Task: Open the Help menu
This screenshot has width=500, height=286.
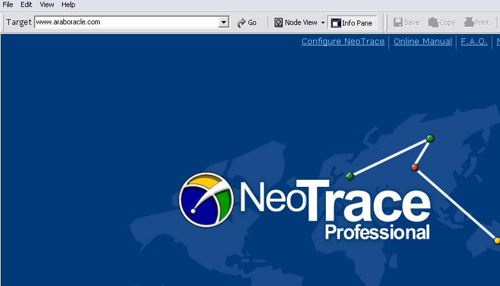Action: pos(68,4)
